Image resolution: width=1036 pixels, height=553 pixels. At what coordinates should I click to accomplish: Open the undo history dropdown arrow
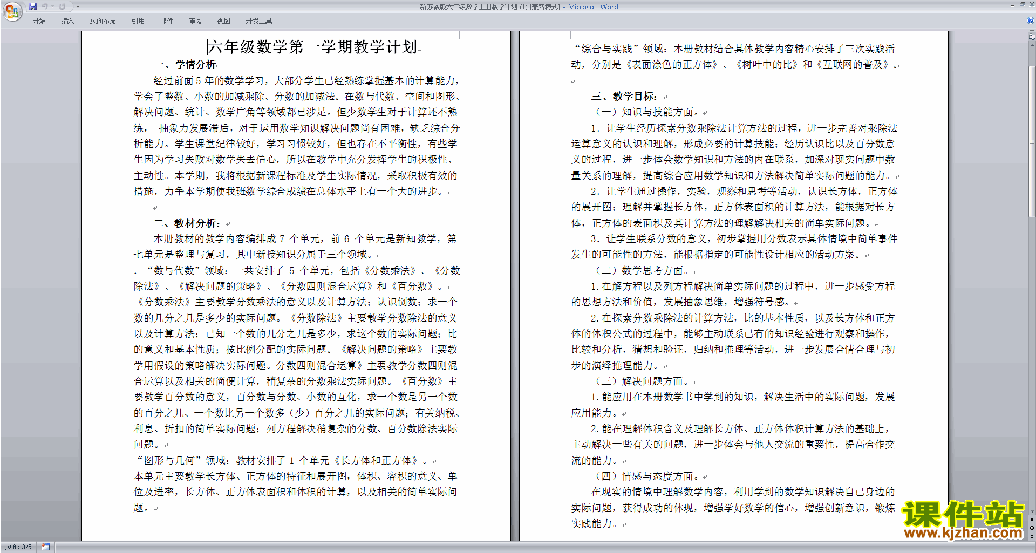(52, 6)
